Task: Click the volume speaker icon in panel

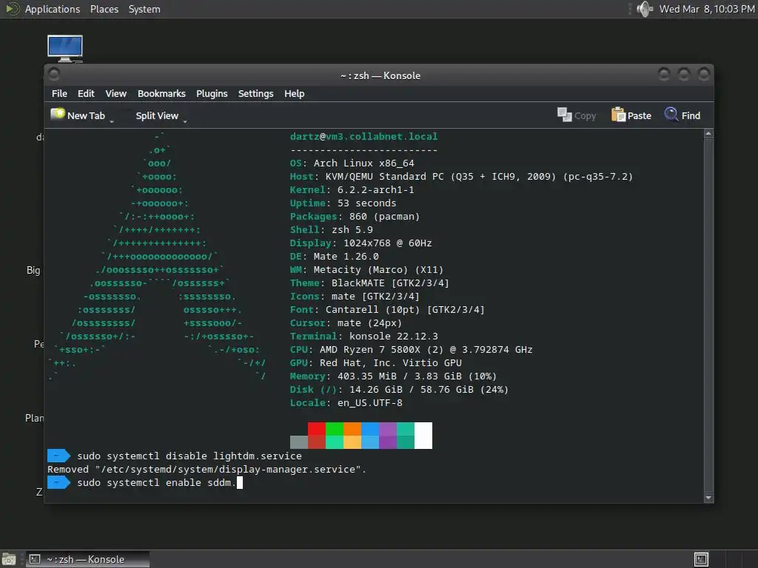Action: tap(645, 9)
